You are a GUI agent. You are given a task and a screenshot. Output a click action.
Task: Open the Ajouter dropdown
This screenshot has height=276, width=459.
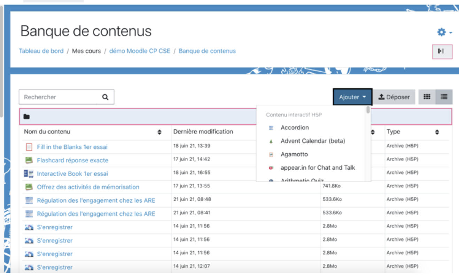point(352,97)
